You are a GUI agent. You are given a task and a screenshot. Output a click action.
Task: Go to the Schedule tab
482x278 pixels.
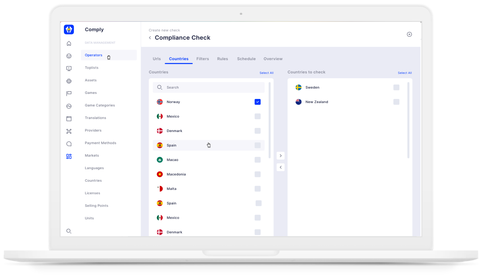pyautogui.click(x=246, y=59)
